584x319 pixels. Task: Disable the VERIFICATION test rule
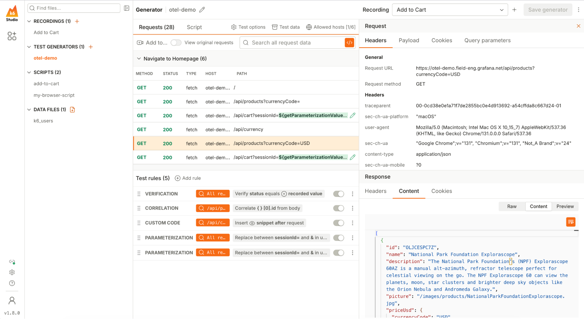[338, 194]
